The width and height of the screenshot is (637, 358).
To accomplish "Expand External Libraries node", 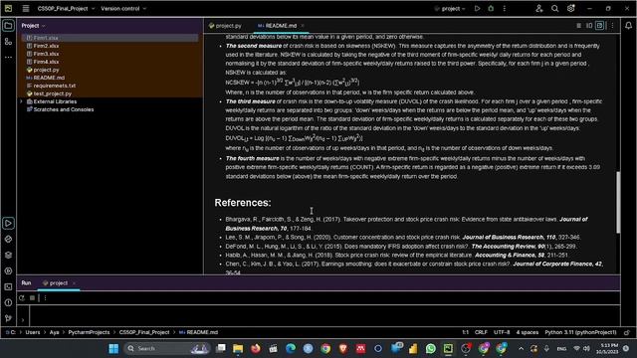I will pos(22,101).
